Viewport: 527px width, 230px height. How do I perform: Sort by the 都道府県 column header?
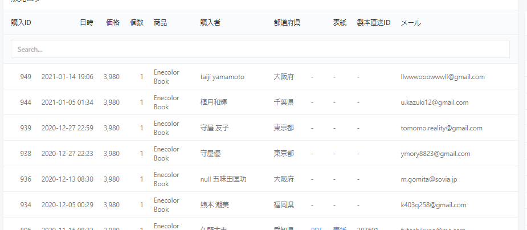287,23
